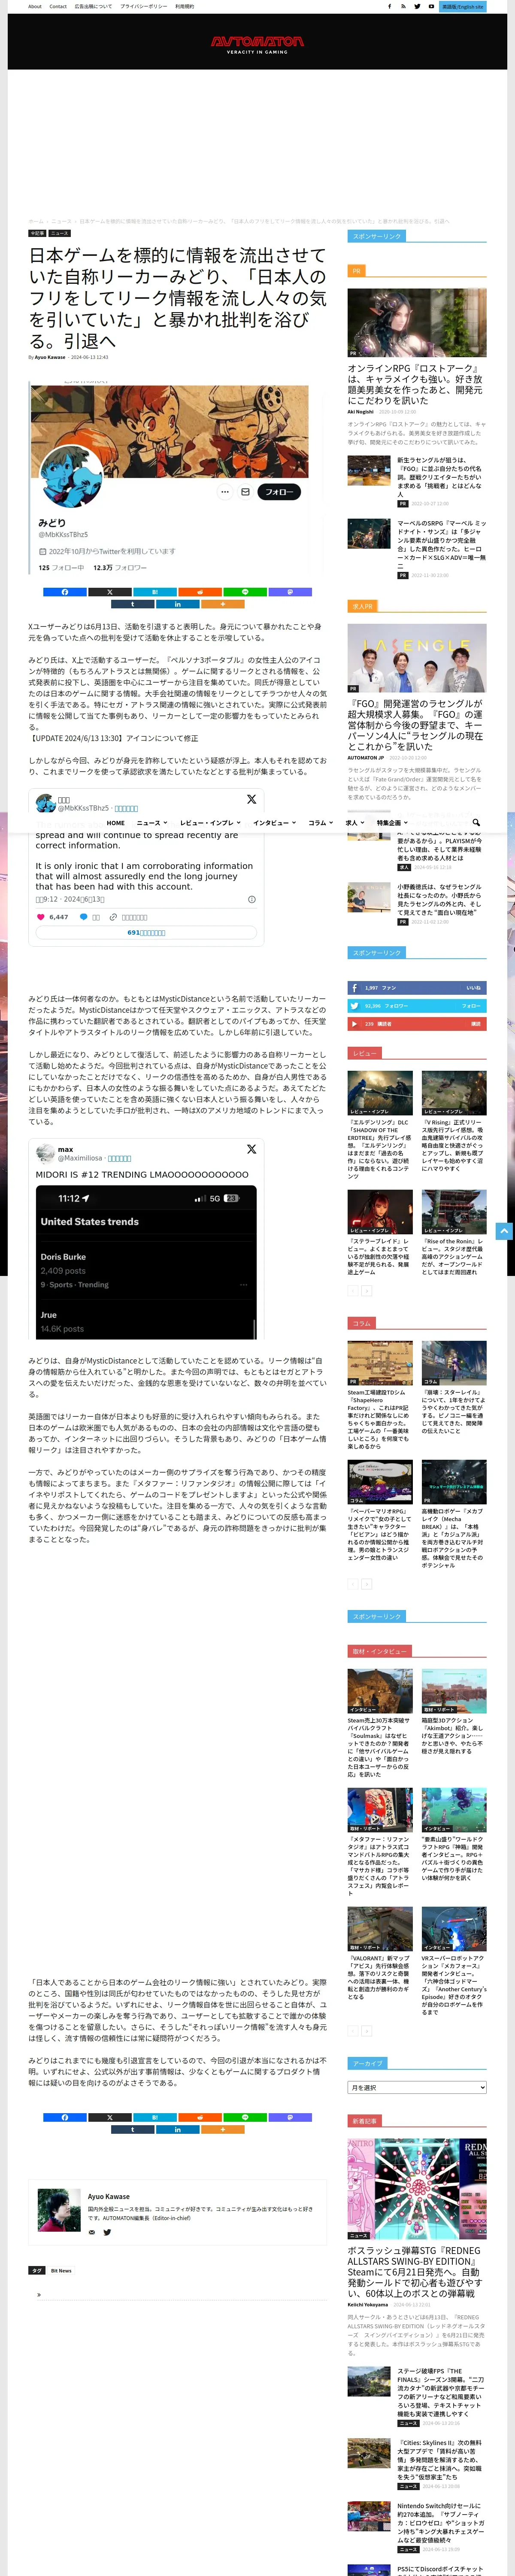Open the Facebook icon in top header
The height and width of the screenshot is (2576, 515).
[x=390, y=6]
